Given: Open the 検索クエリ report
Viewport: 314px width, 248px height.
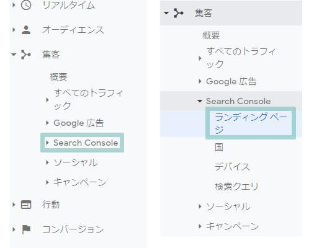Looking at the screenshot, I should [236, 187].
